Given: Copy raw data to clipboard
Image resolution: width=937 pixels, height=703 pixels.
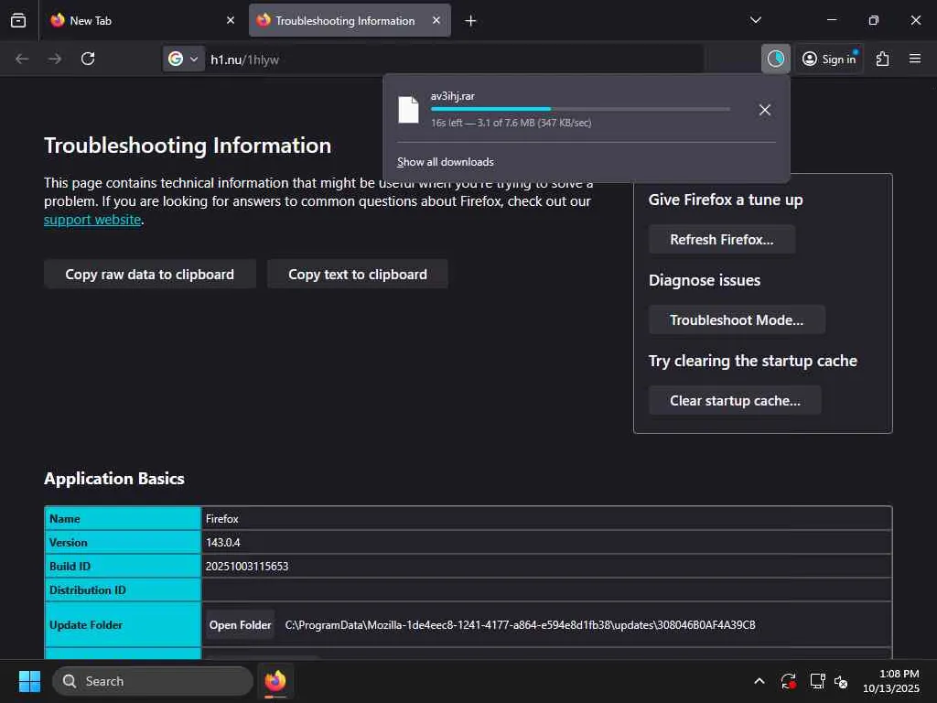Looking at the screenshot, I should (x=150, y=275).
